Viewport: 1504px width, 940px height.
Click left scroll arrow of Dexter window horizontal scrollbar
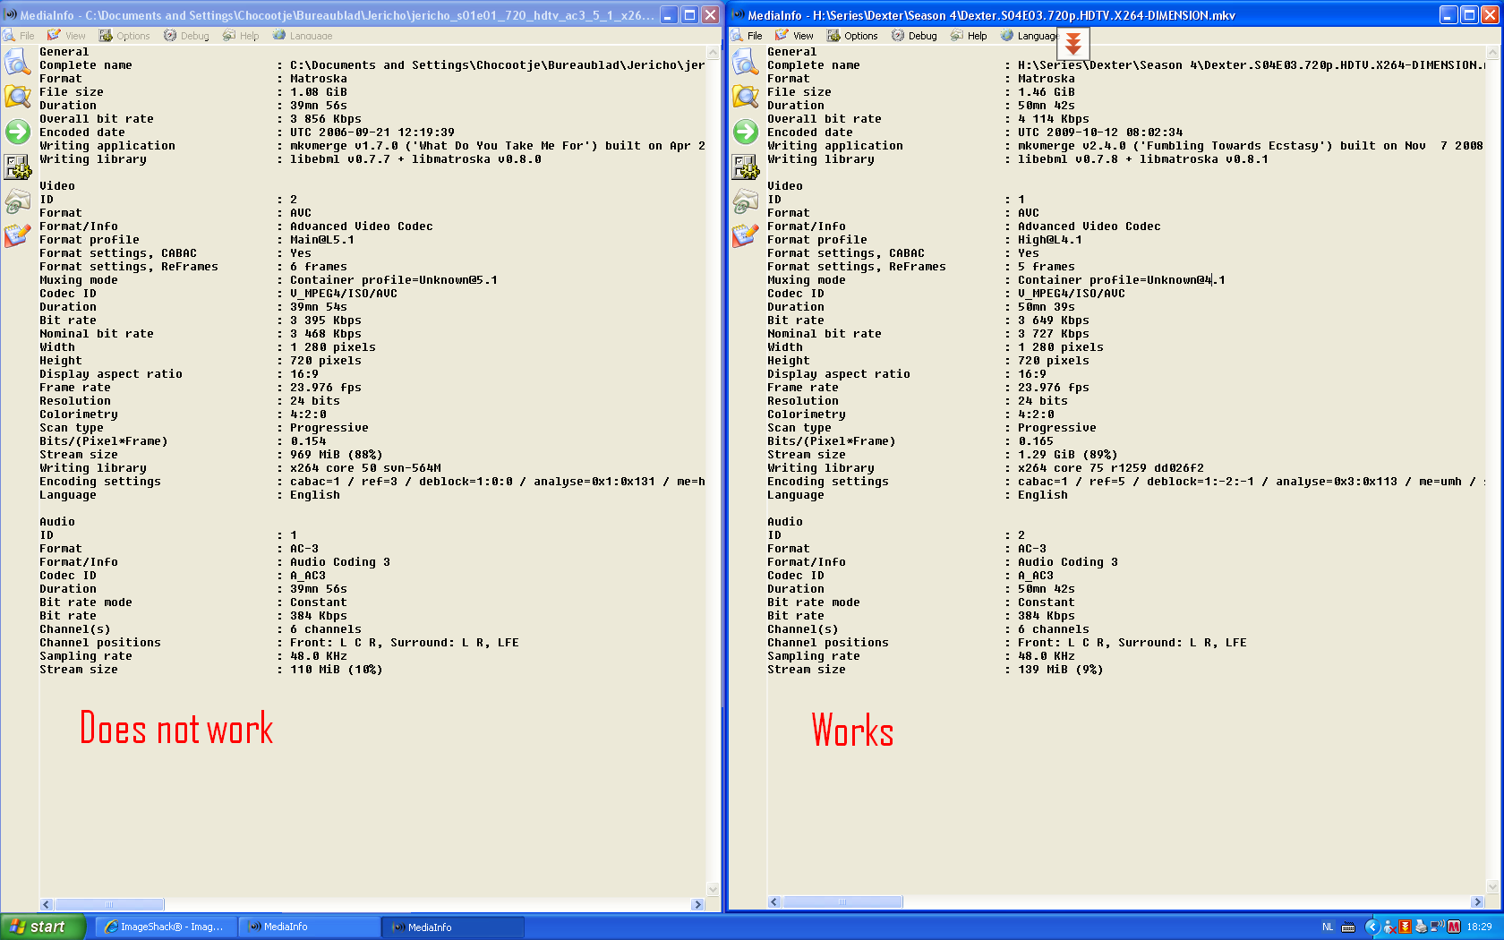pos(774,902)
